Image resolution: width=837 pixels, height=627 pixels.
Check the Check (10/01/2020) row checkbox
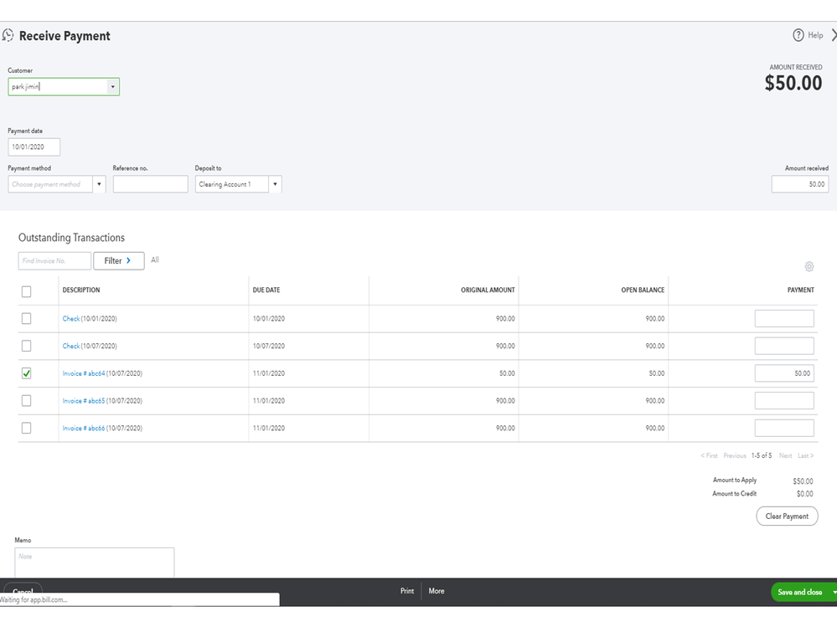coord(26,318)
